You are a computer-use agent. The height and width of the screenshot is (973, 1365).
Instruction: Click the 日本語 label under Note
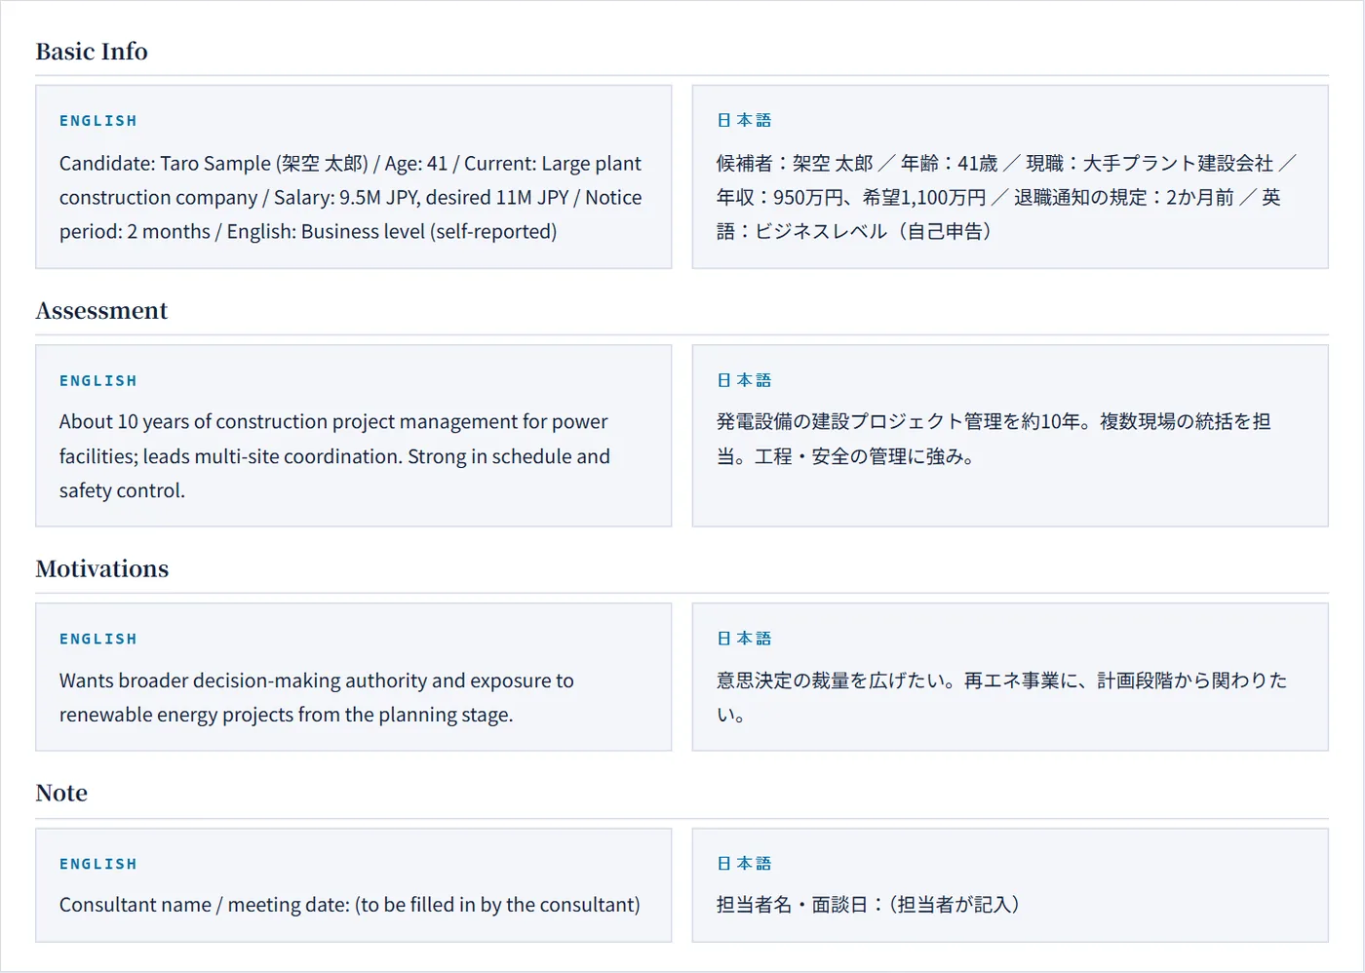744,864
